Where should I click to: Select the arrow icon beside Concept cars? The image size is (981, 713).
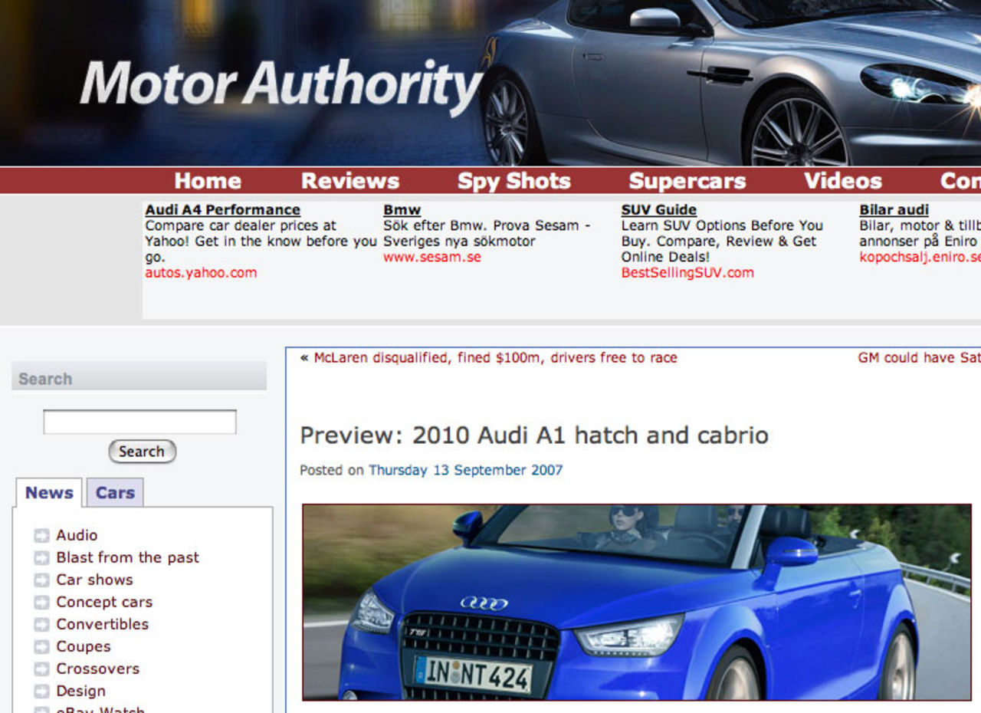(41, 602)
